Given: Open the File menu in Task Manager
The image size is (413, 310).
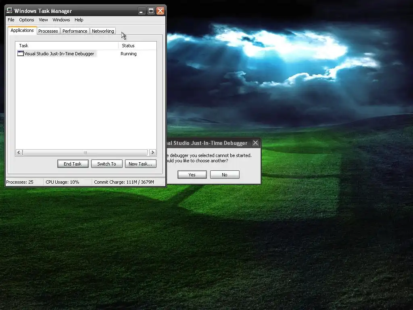Looking at the screenshot, I should 11,20.
